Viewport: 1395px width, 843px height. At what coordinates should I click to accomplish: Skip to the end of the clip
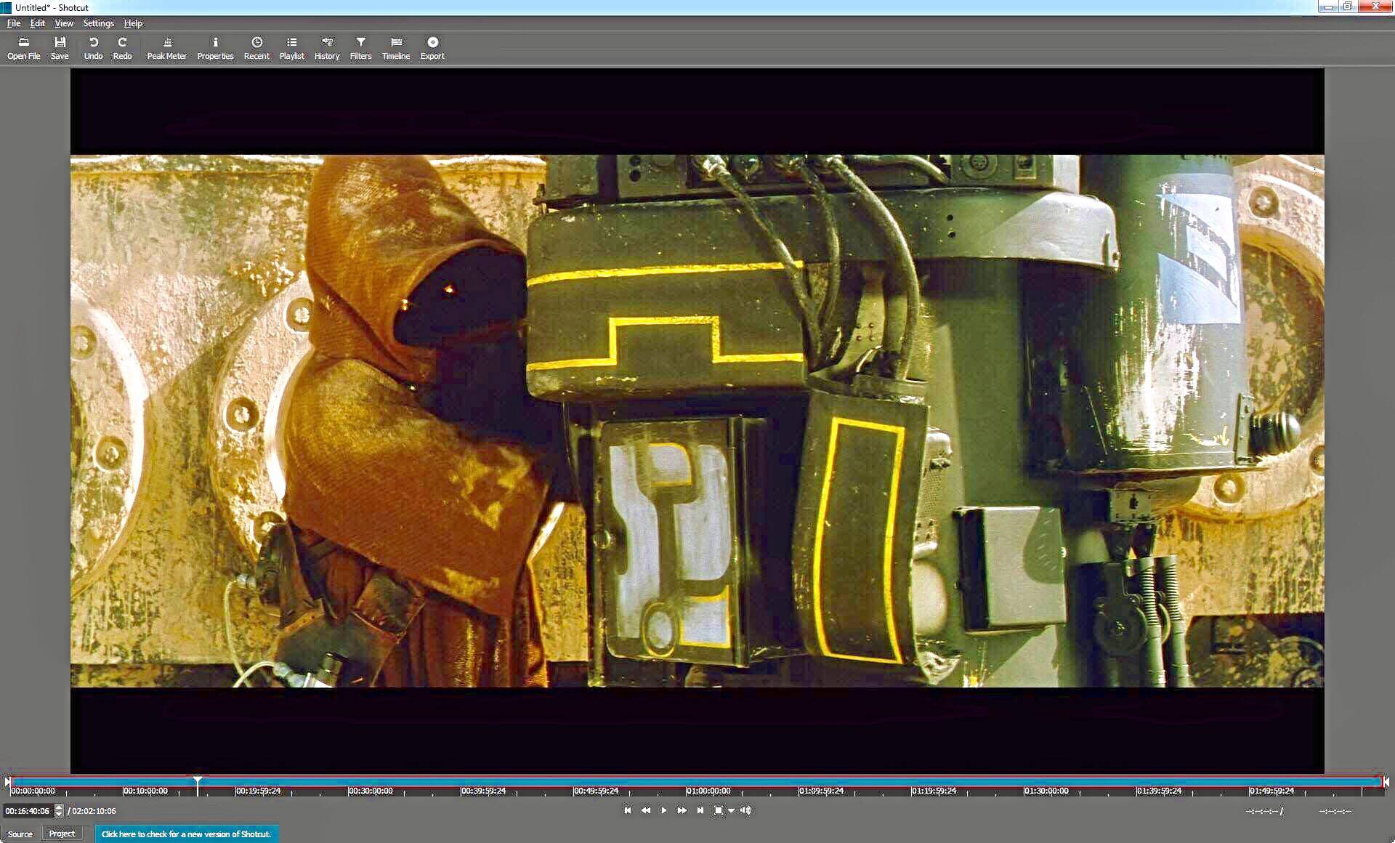(700, 810)
